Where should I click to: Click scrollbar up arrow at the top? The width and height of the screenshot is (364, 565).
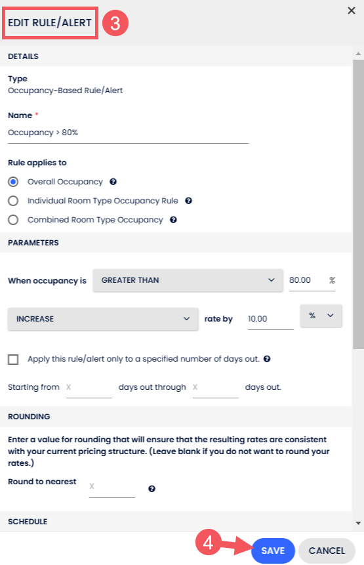358,53
